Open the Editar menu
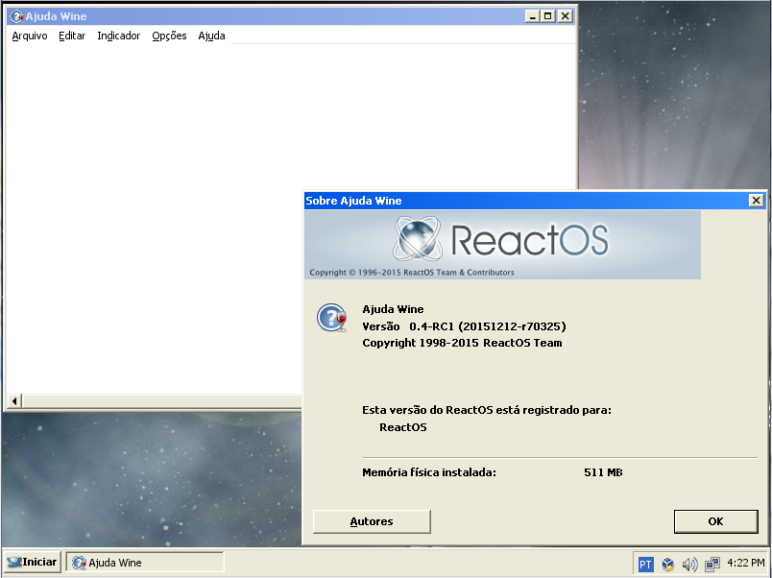Viewport: 772px width, 578px height. pos(71,36)
